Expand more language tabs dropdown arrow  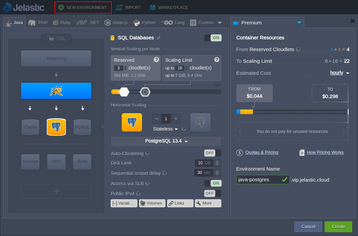(x=220, y=23)
